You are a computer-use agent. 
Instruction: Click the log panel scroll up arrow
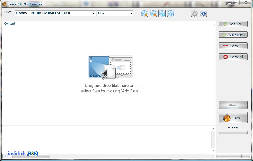pos(213,129)
